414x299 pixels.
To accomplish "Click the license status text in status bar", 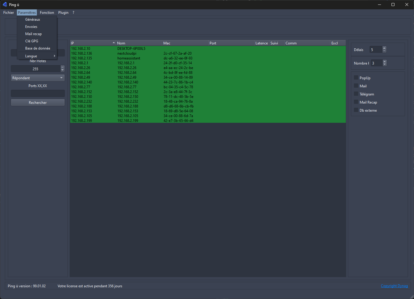I will coord(90,286).
